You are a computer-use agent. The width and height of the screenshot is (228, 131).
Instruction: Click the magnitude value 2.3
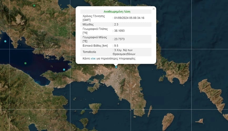(x=116, y=24)
